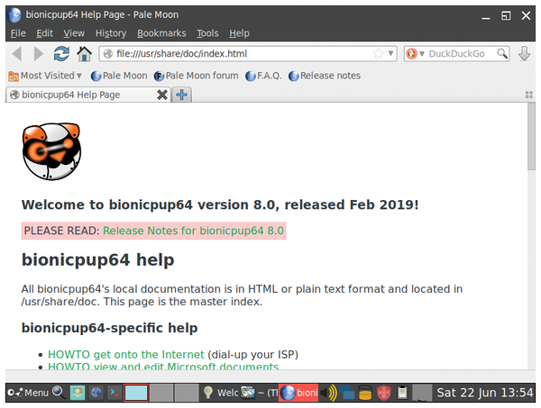
Task: Open the Pale Moon forum bookmark
Action: (x=196, y=76)
